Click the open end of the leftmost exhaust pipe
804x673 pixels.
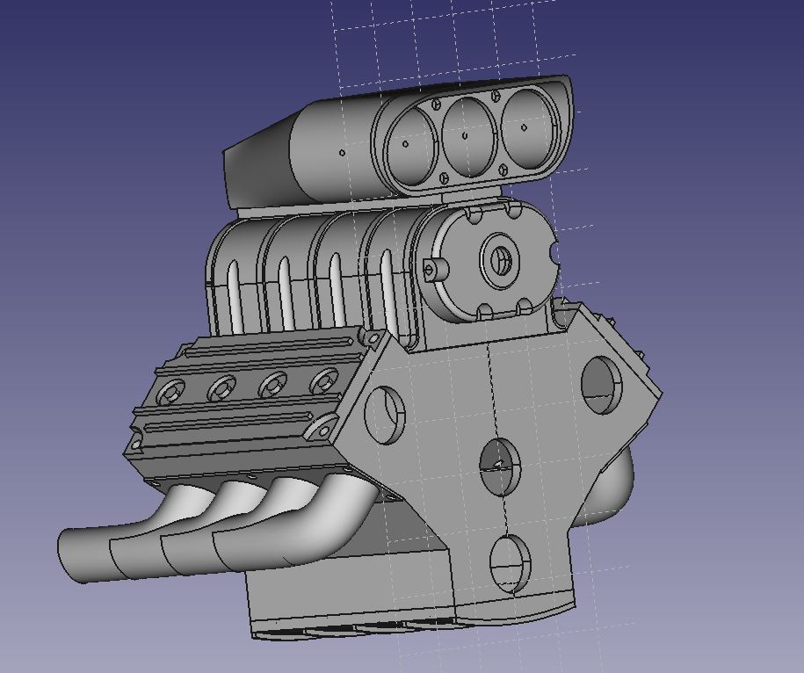pyautogui.click(x=71, y=557)
